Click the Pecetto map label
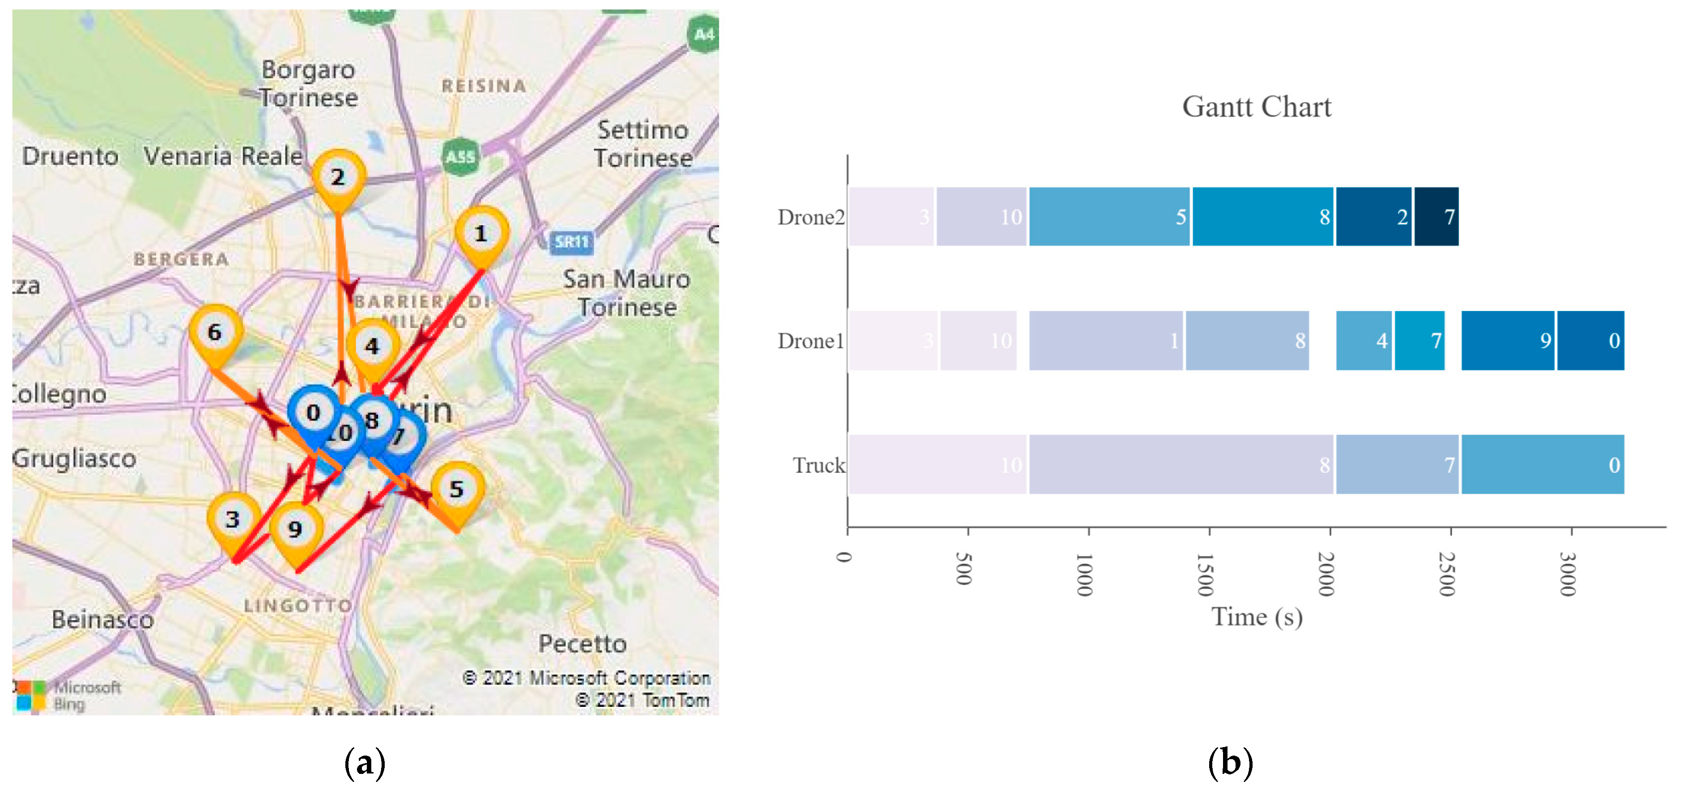 coord(582,644)
